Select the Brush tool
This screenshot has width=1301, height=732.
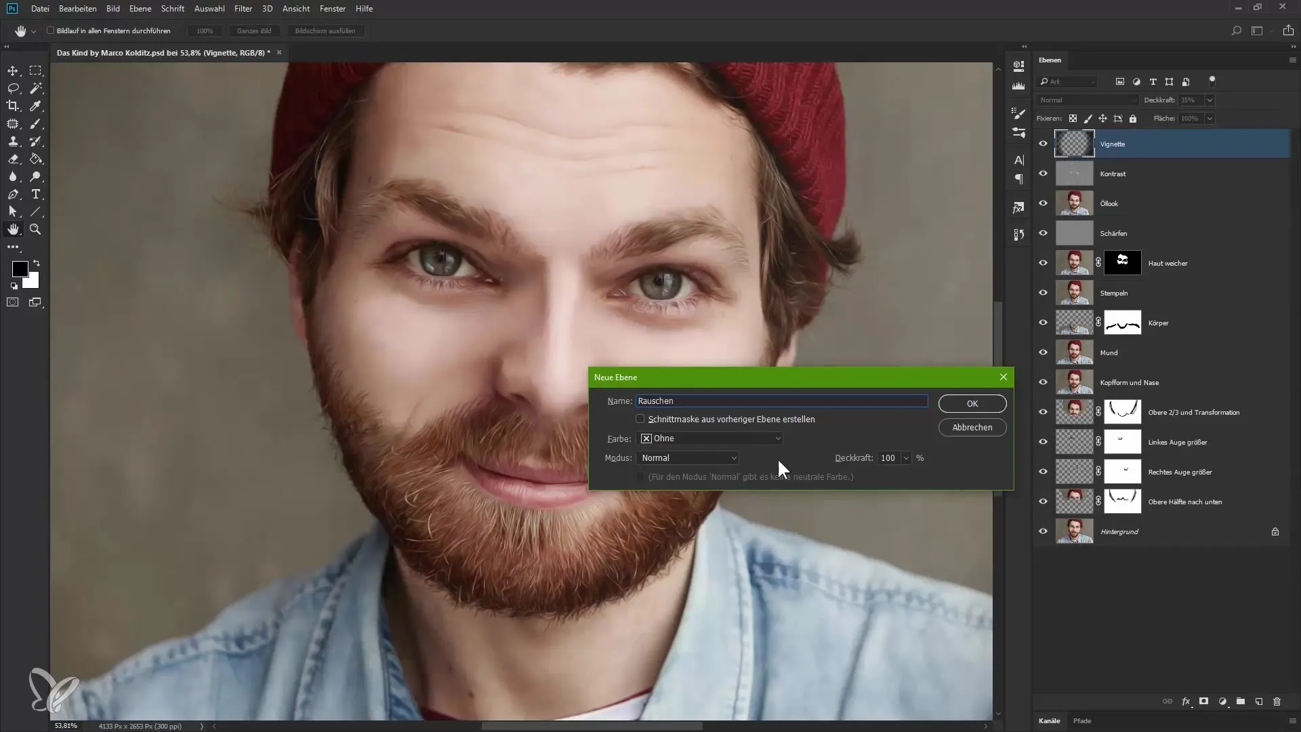[x=35, y=123]
